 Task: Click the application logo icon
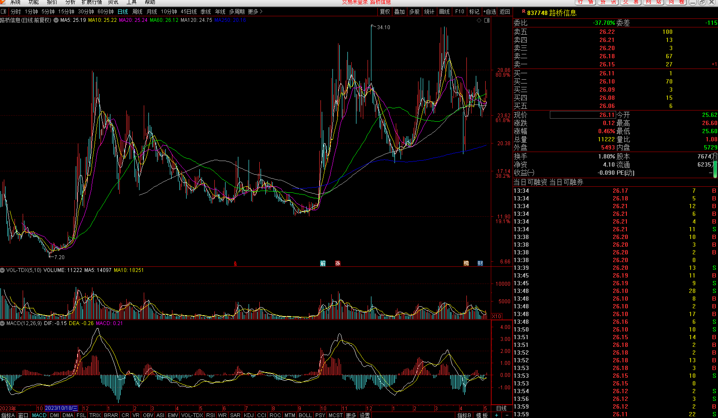[x=3, y=2]
